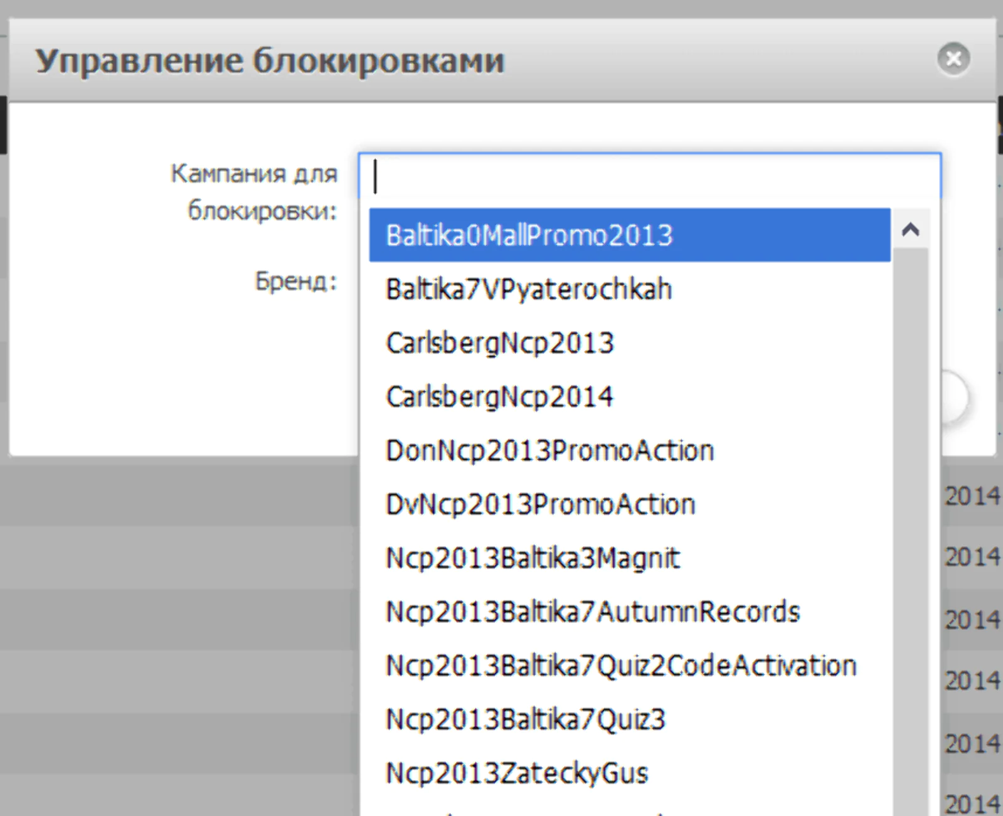Close the Управление блокировками dialog
Screen dimensions: 1003x816
point(953,59)
